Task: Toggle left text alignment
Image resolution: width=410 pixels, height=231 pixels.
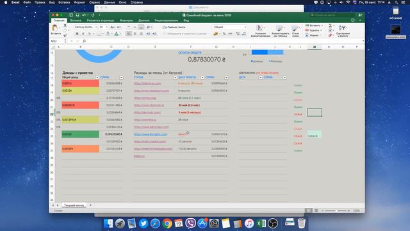Action: click(129, 34)
